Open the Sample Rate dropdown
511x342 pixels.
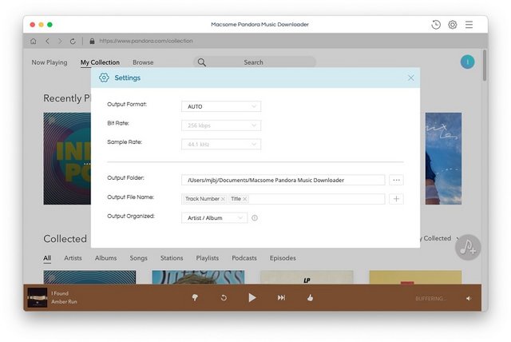[221, 145]
